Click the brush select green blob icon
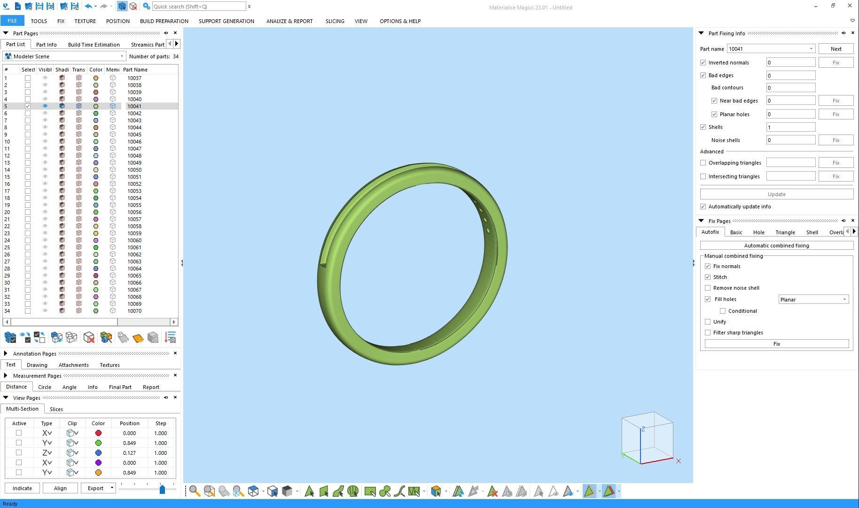 click(x=385, y=492)
